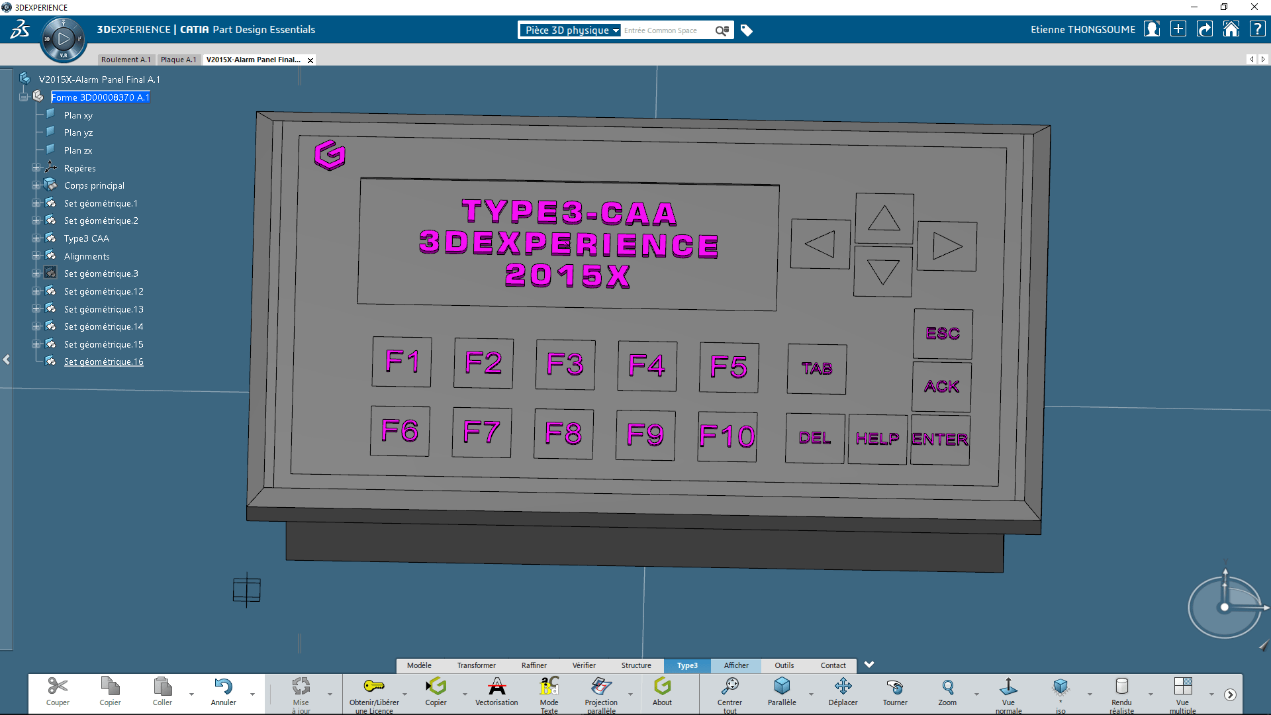Click the iso view cube icon
The height and width of the screenshot is (715, 1271).
point(1060,686)
